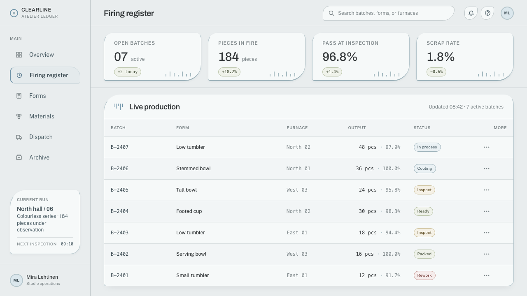Screen dimensions: 527x296
Task: Open more options for batch B-2403
Action: [487, 233]
